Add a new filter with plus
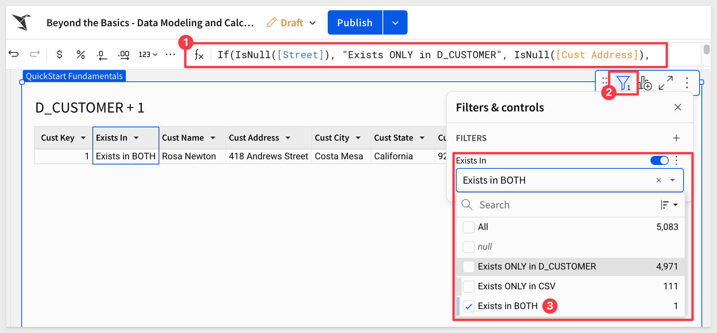 point(676,138)
